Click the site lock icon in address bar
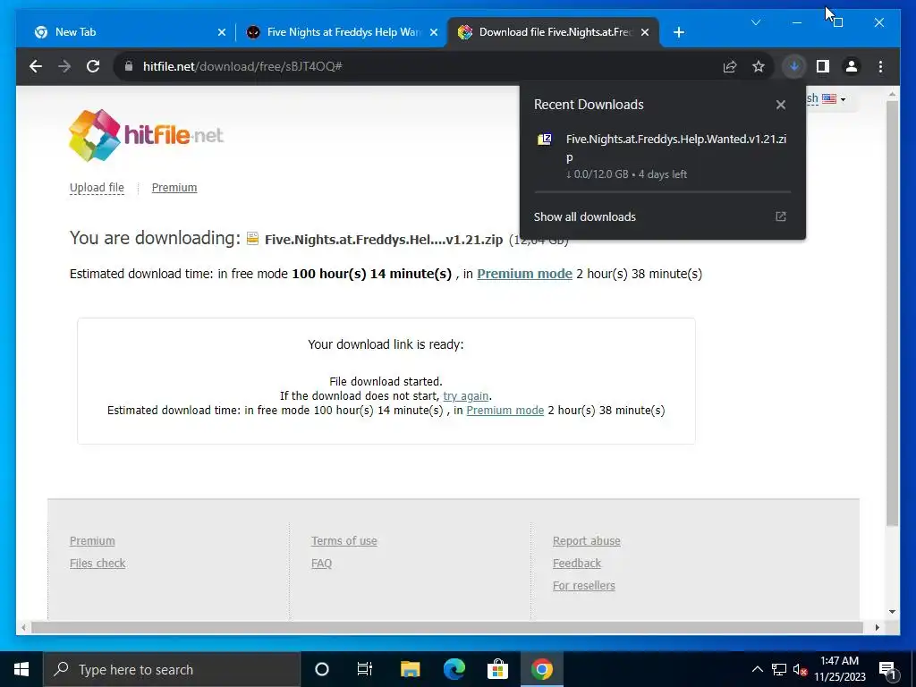This screenshot has height=687, width=916. point(129,66)
